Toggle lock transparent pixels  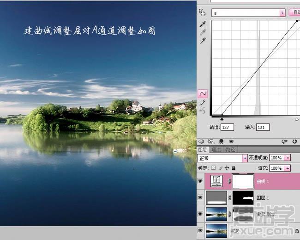[213, 168]
